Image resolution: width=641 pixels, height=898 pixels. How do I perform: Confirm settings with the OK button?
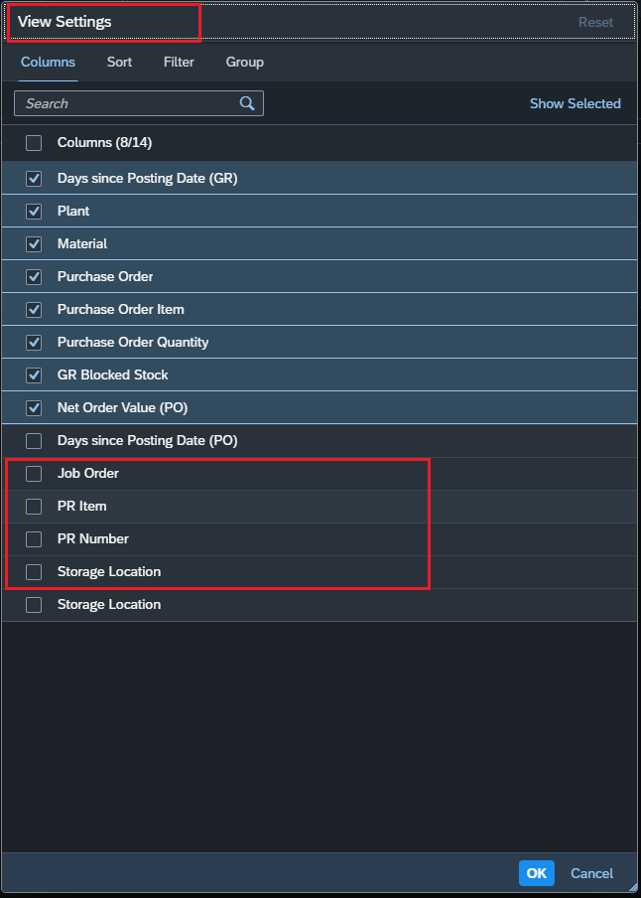click(x=536, y=873)
